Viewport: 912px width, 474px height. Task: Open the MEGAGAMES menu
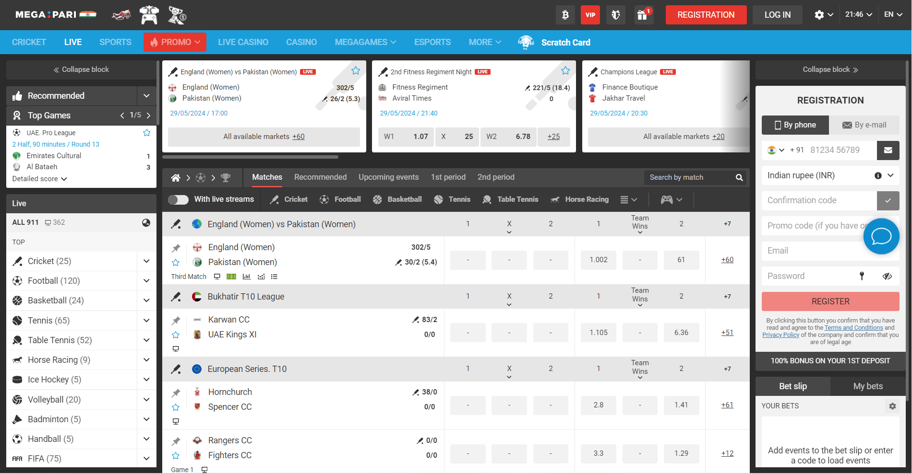point(365,43)
